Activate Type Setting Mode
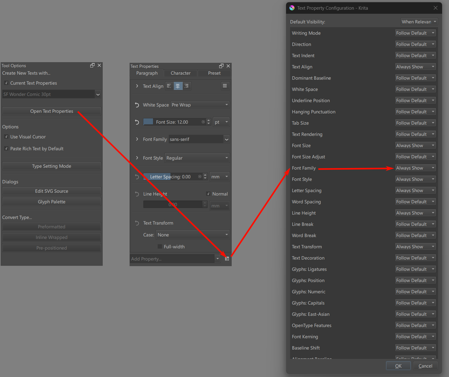Screen dimensions: 449x377 pyautogui.click(x=52, y=166)
